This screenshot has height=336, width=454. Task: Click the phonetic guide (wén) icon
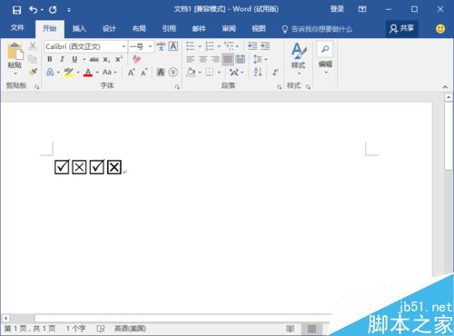(161, 46)
